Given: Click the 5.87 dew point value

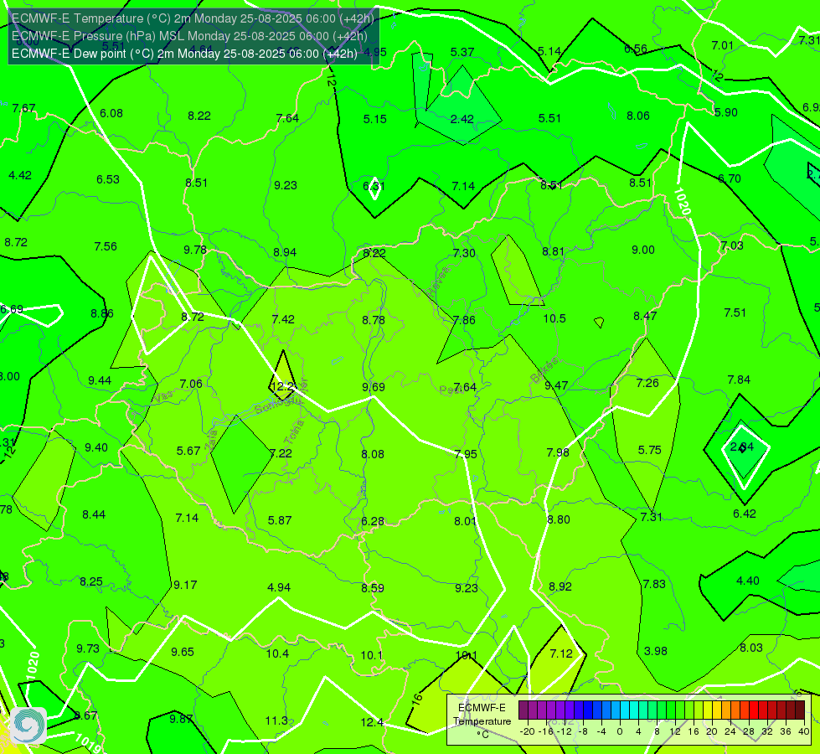Looking at the screenshot, I should 279,520.
